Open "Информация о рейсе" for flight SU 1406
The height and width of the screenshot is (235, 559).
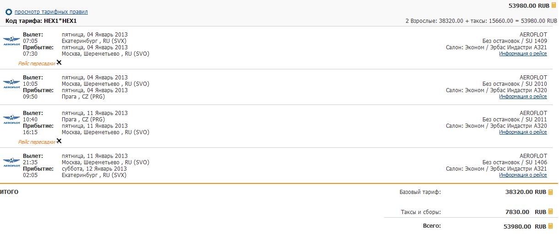(523, 175)
